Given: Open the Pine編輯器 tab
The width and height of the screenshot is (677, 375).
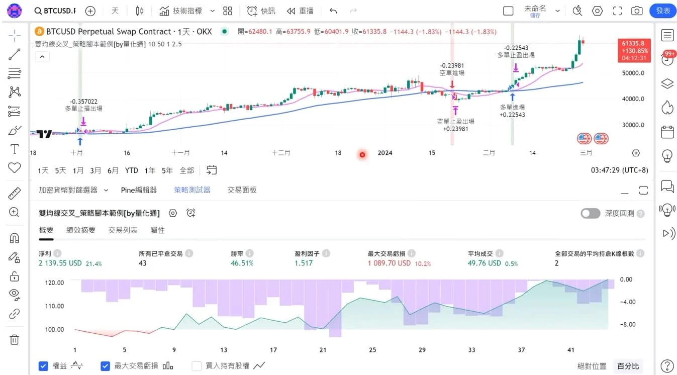Looking at the screenshot, I should coord(139,190).
